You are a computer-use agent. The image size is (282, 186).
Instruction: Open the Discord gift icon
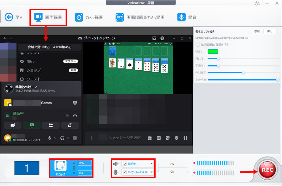150,138
